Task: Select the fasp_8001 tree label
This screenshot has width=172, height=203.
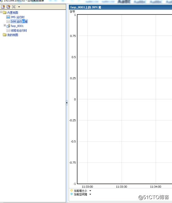Action: click(17, 26)
